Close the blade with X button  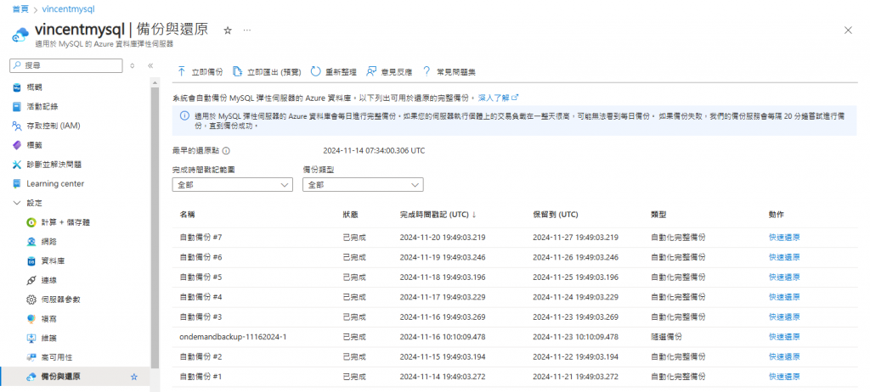click(848, 31)
